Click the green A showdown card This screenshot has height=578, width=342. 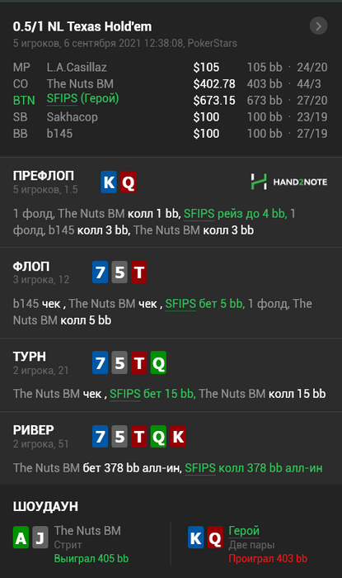[x=21, y=538]
